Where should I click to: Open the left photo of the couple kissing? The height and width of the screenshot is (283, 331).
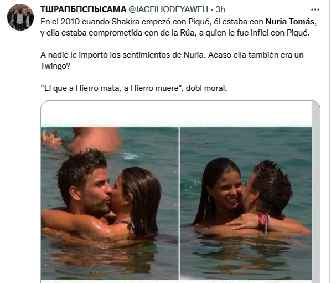[x=110, y=204]
